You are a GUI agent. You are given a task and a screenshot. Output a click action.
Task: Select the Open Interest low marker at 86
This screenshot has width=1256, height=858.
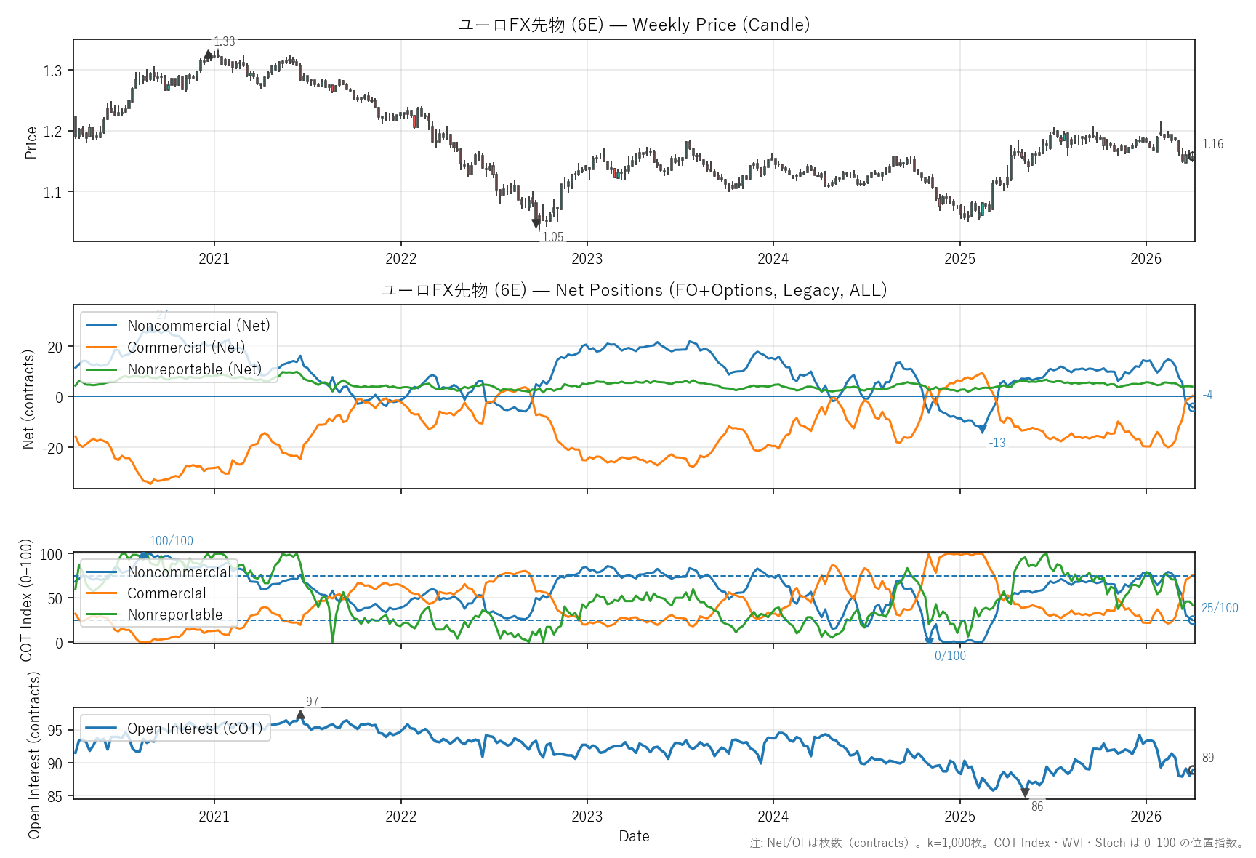[x=1025, y=793]
